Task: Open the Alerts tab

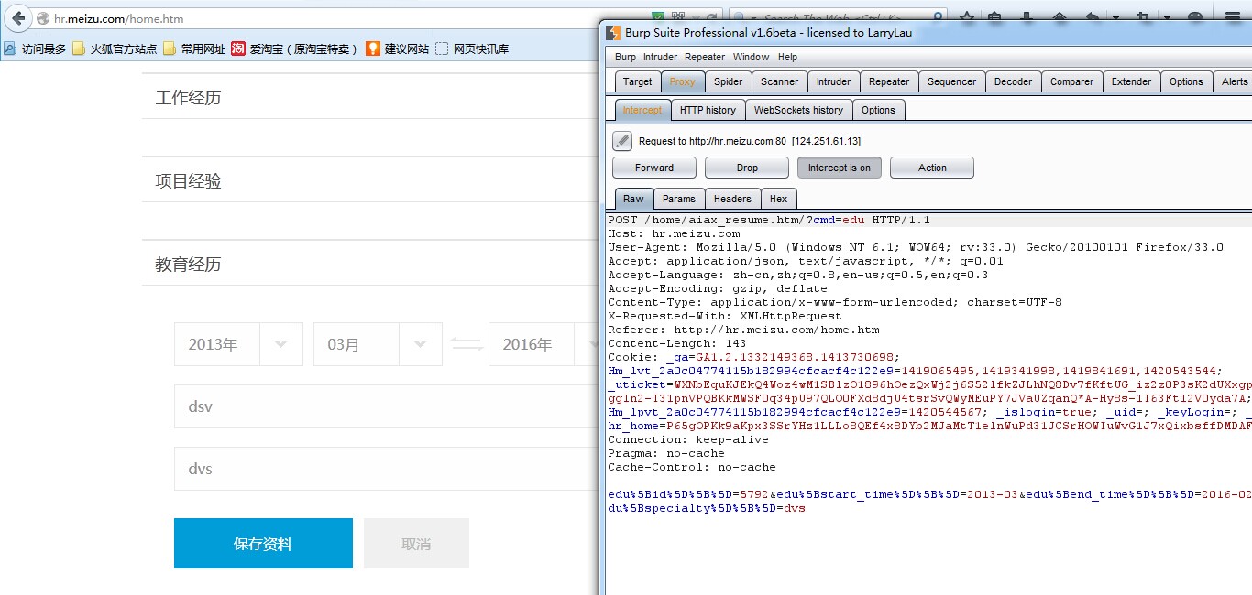Action: [1234, 81]
